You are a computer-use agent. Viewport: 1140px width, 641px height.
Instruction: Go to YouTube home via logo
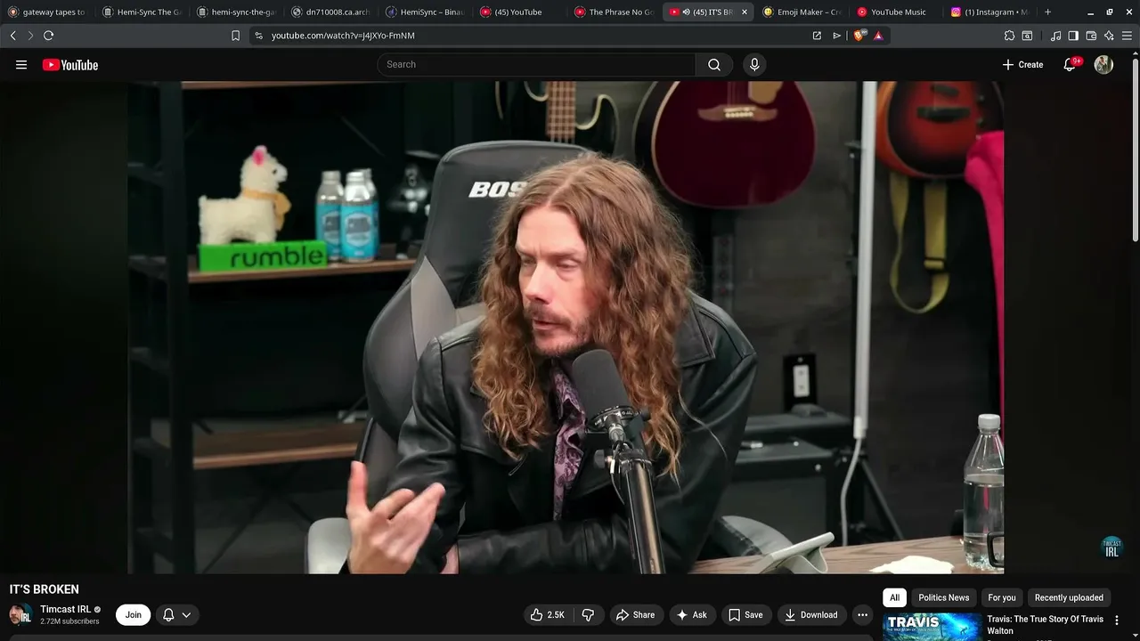(x=70, y=65)
